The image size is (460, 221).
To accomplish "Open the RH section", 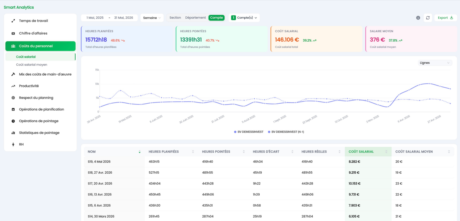I will pos(40,144).
